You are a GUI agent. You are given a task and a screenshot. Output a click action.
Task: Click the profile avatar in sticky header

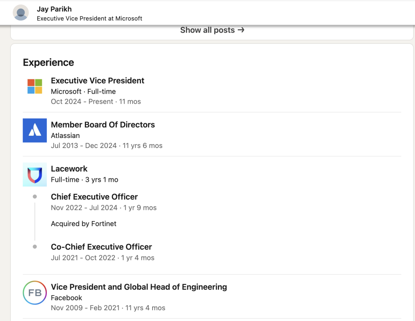[x=21, y=13]
